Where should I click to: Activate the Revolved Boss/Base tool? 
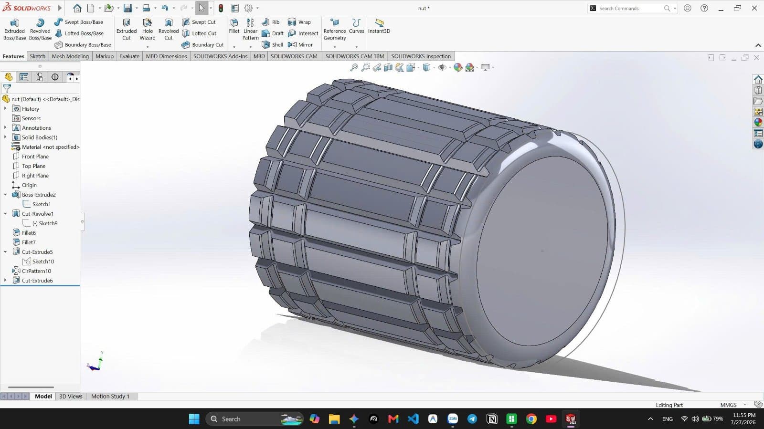(40, 30)
